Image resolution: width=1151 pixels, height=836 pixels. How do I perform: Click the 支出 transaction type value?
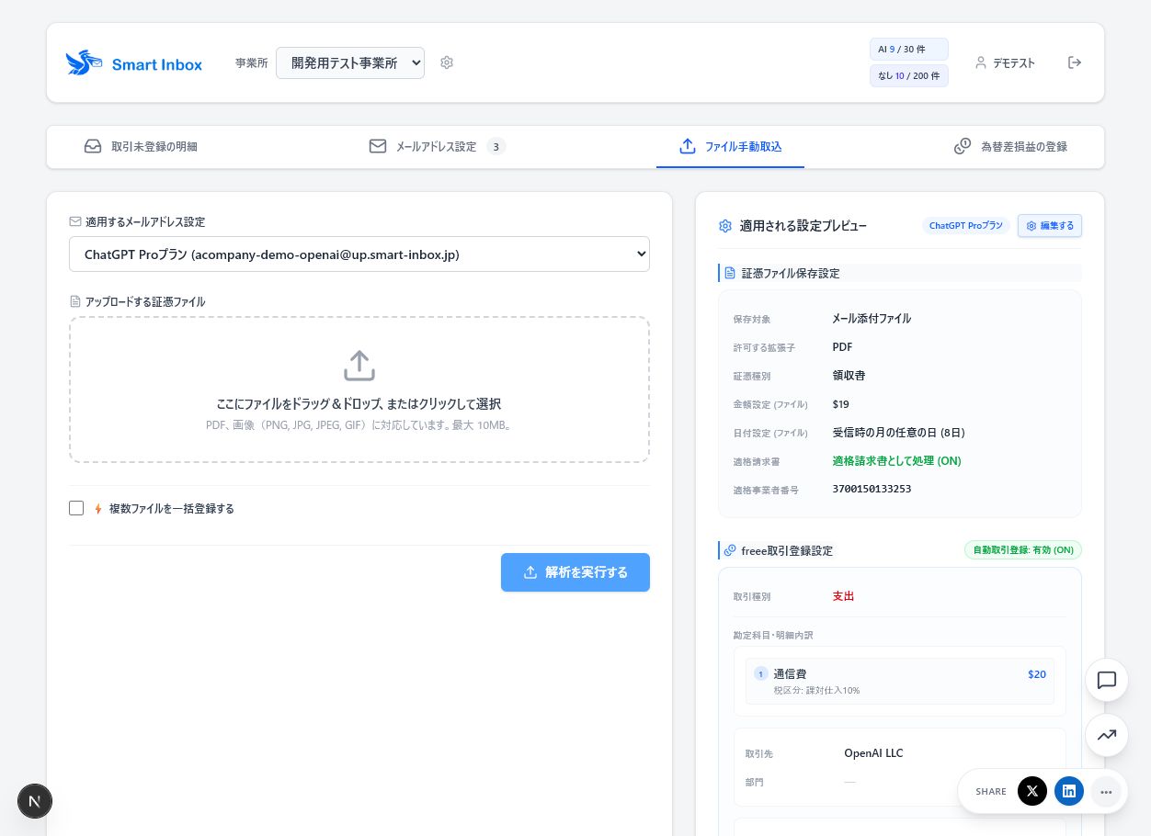[843, 596]
